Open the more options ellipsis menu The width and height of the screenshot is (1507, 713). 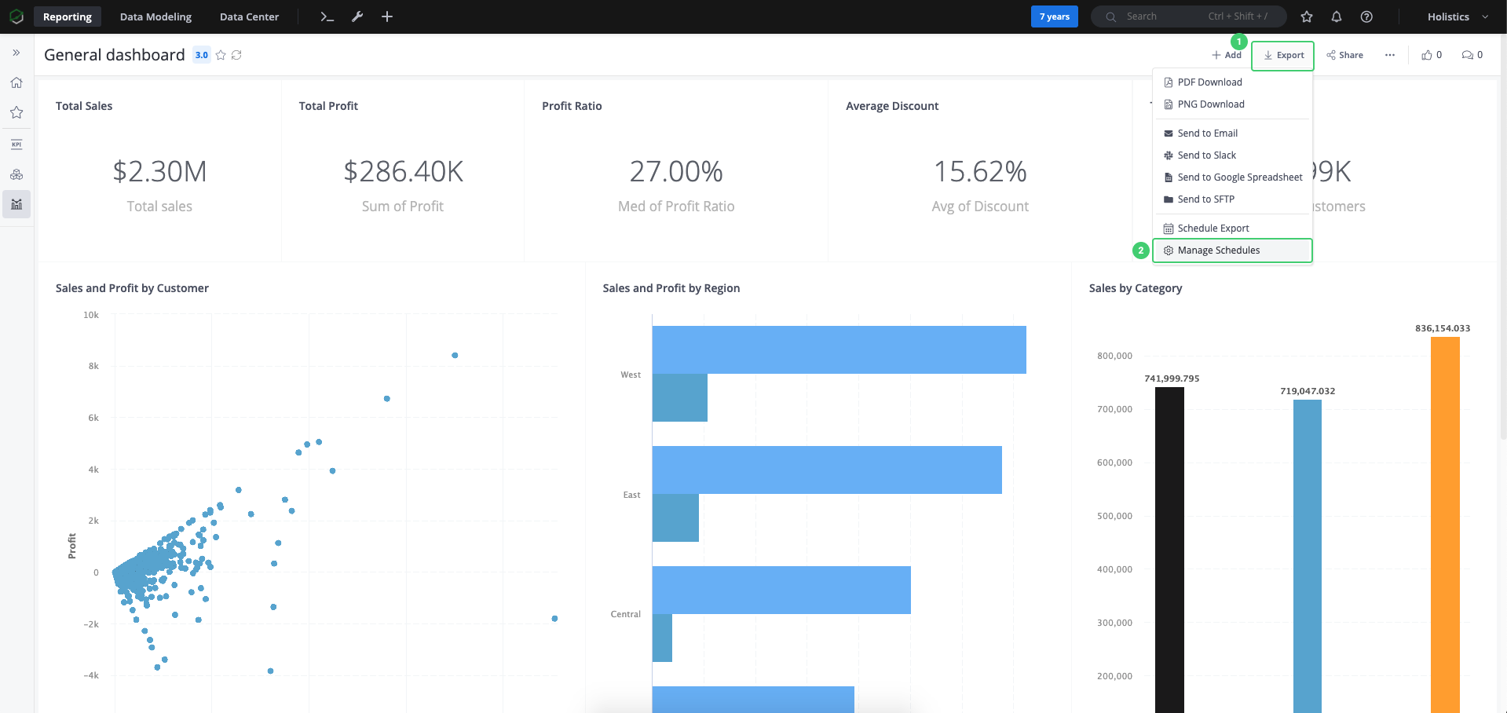[x=1390, y=55]
